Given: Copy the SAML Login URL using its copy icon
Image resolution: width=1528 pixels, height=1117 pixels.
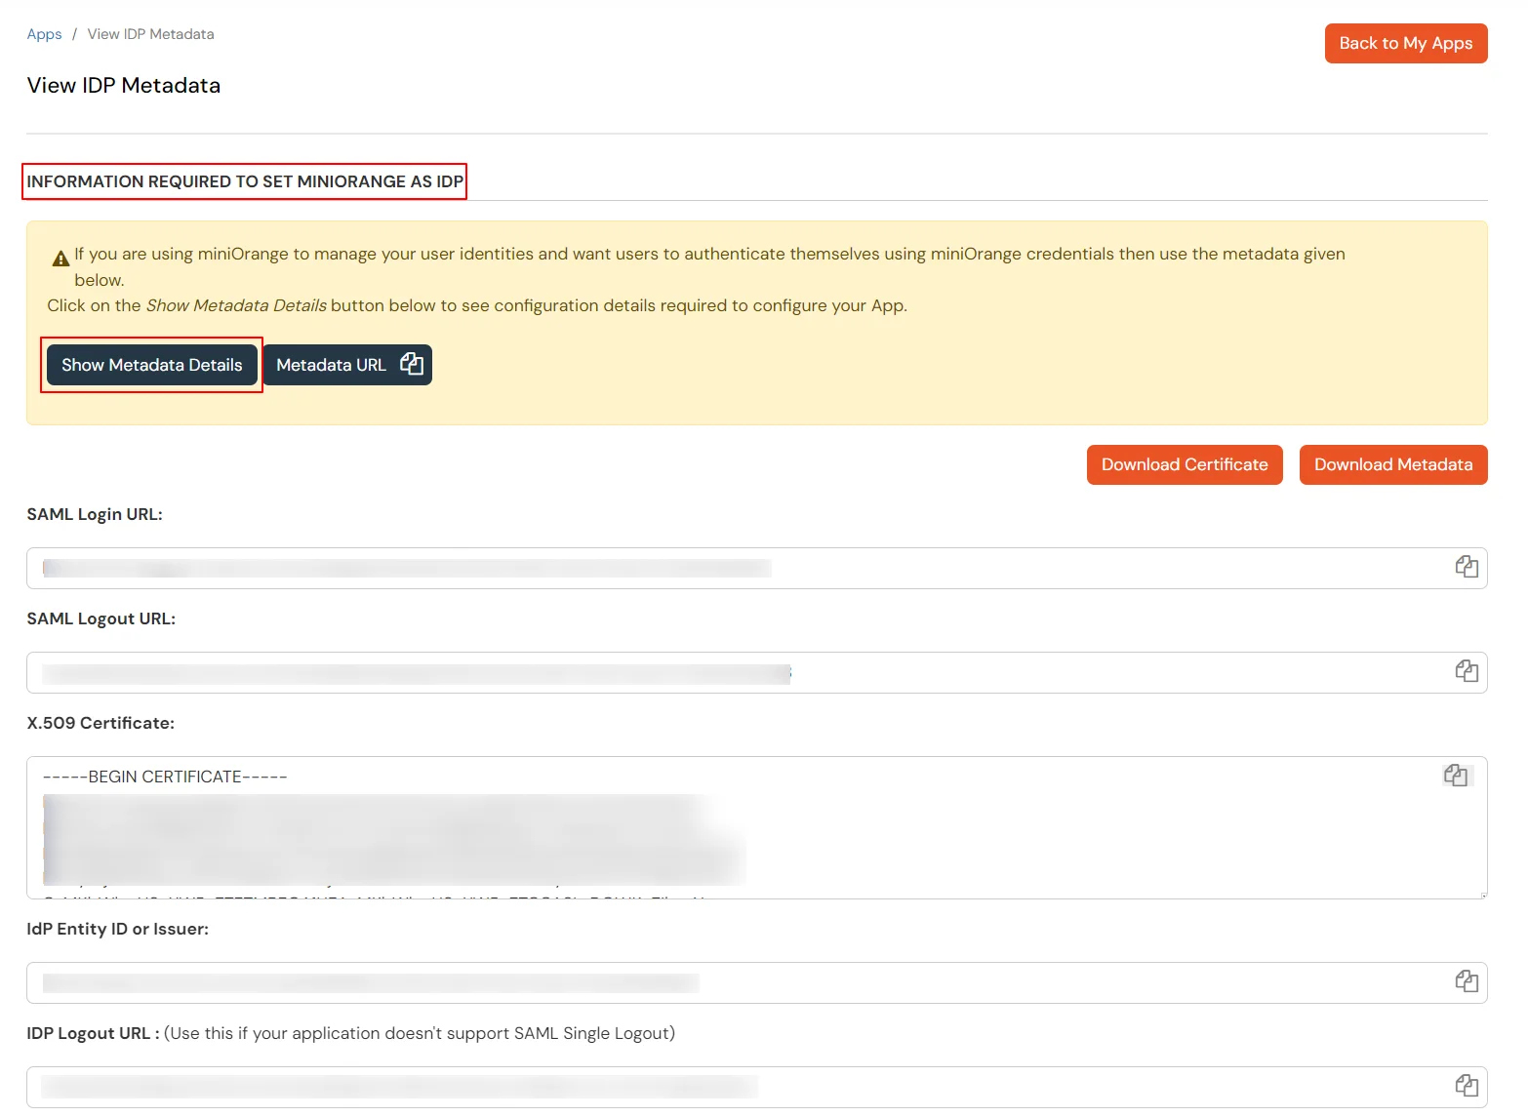Looking at the screenshot, I should (x=1466, y=567).
